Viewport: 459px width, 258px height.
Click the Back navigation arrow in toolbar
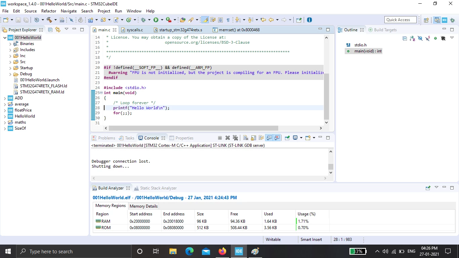(271, 20)
